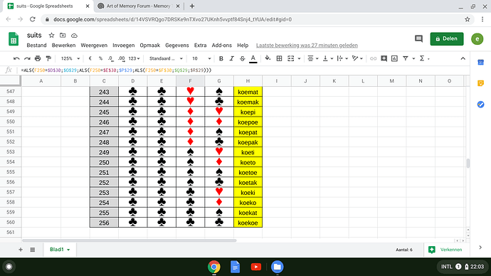491x276 pixels.
Task: Toggle italic formatting
Action: tap(231, 58)
